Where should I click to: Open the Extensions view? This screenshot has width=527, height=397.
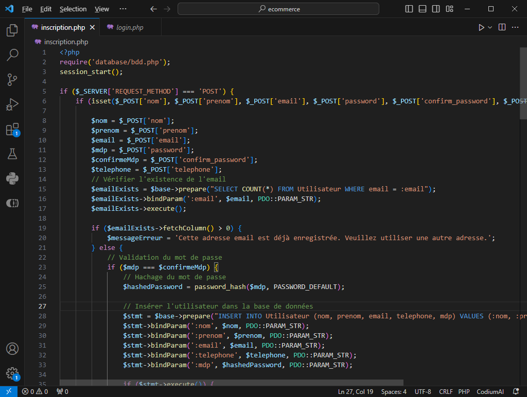point(12,129)
